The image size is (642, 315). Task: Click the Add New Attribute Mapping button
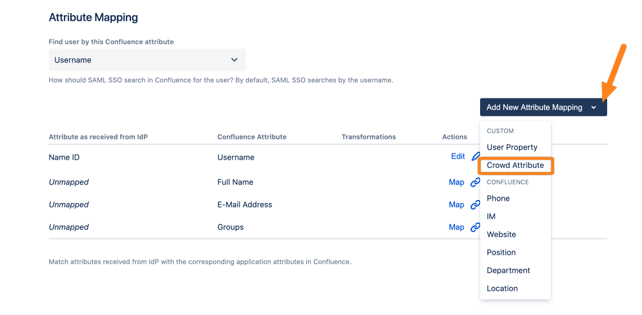pyautogui.click(x=534, y=107)
